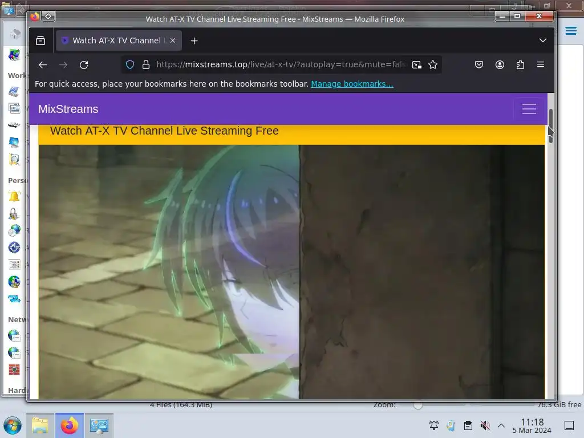The height and width of the screenshot is (438, 584).
Task: View site security padlock info
Action: click(x=146, y=65)
